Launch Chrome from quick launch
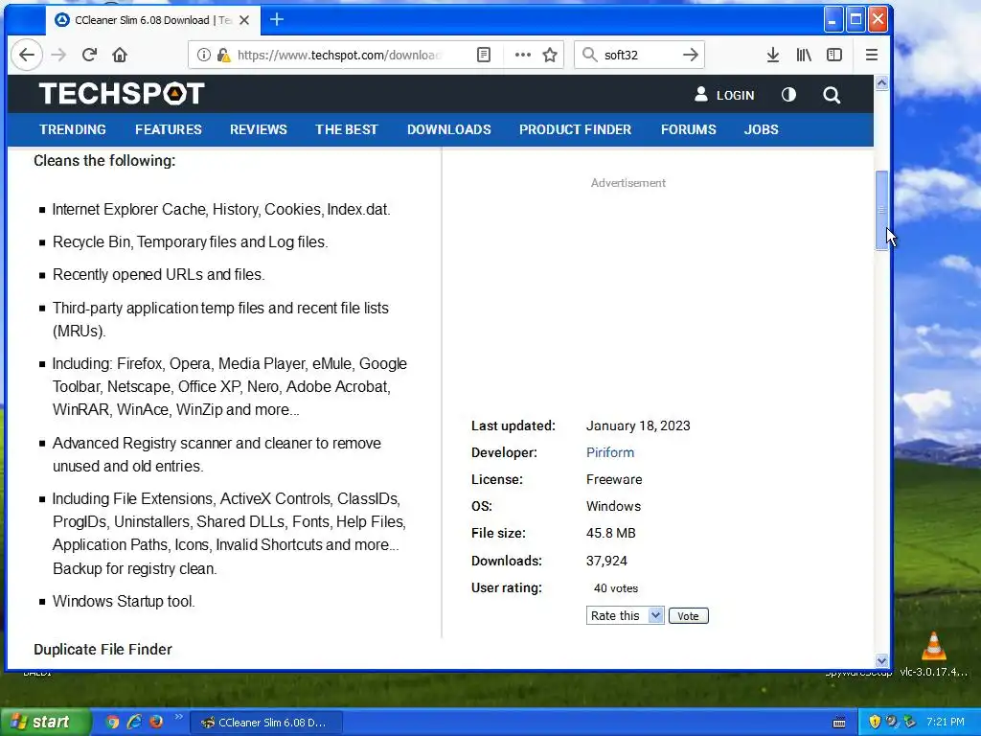Screen dimensions: 981x736 112,722
